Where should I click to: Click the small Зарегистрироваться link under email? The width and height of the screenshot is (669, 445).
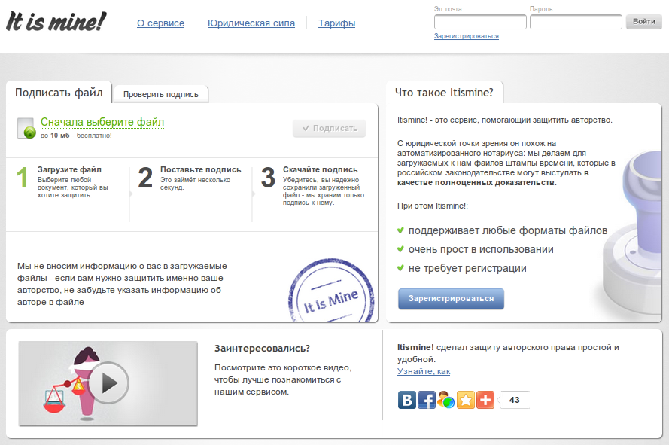coord(467,36)
